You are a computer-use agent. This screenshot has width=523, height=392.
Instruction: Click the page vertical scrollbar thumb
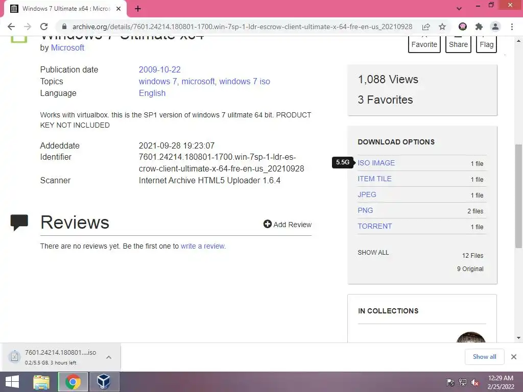(x=518, y=196)
